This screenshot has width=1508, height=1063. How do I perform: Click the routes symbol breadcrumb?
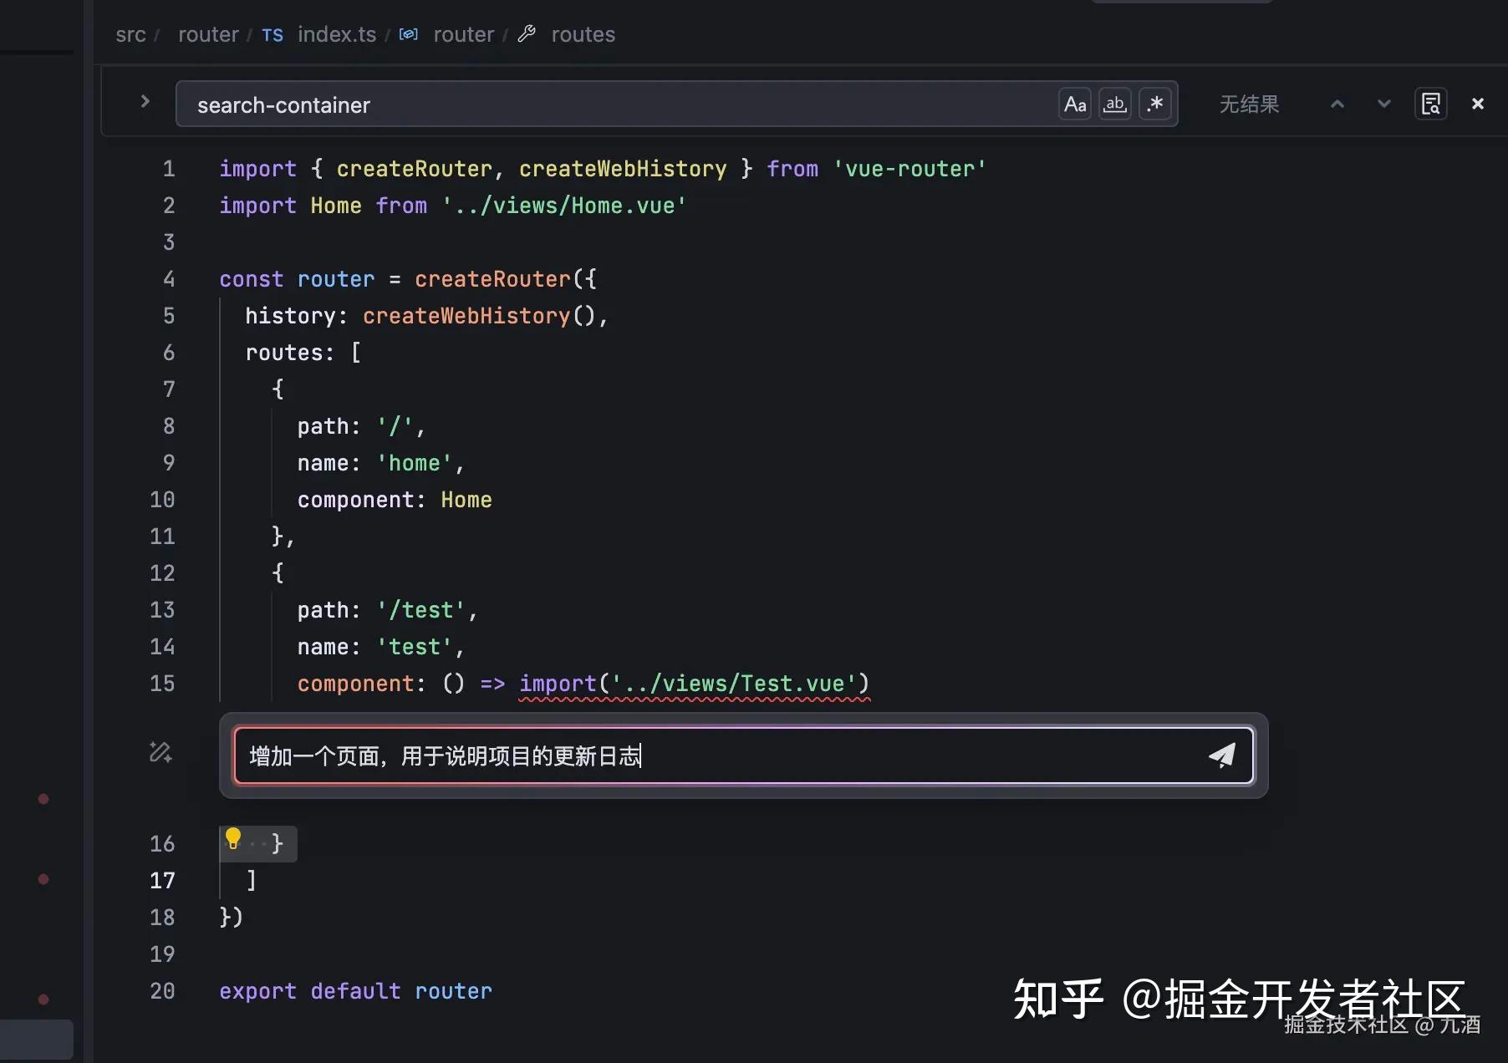(583, 34)
